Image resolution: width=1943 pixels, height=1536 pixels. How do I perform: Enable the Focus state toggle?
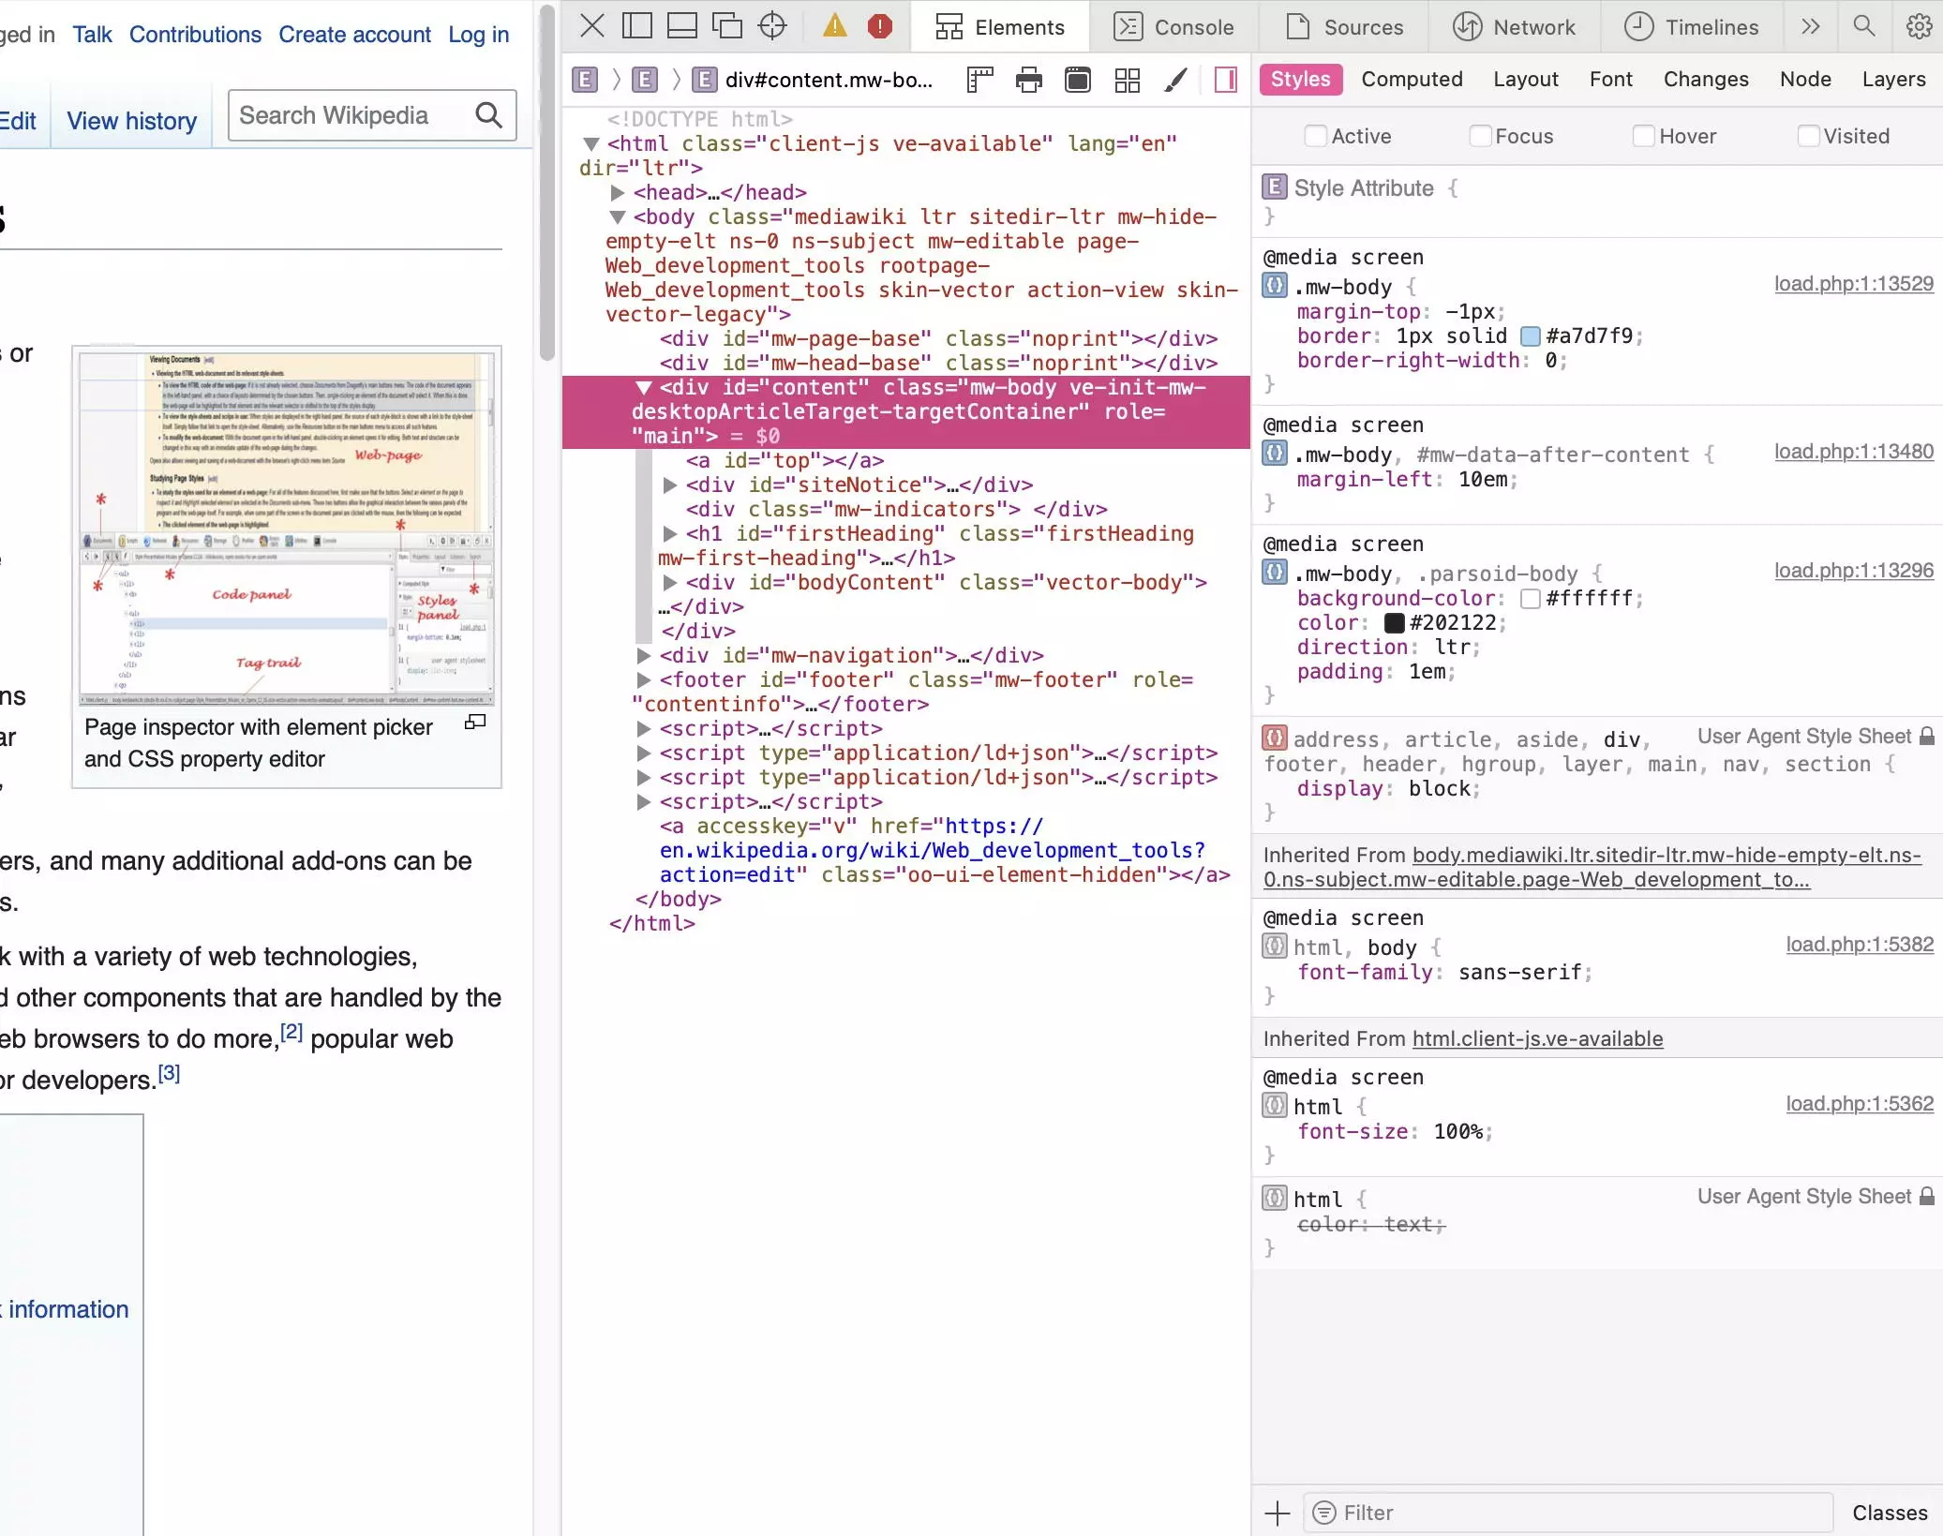tap(1479, 136)
